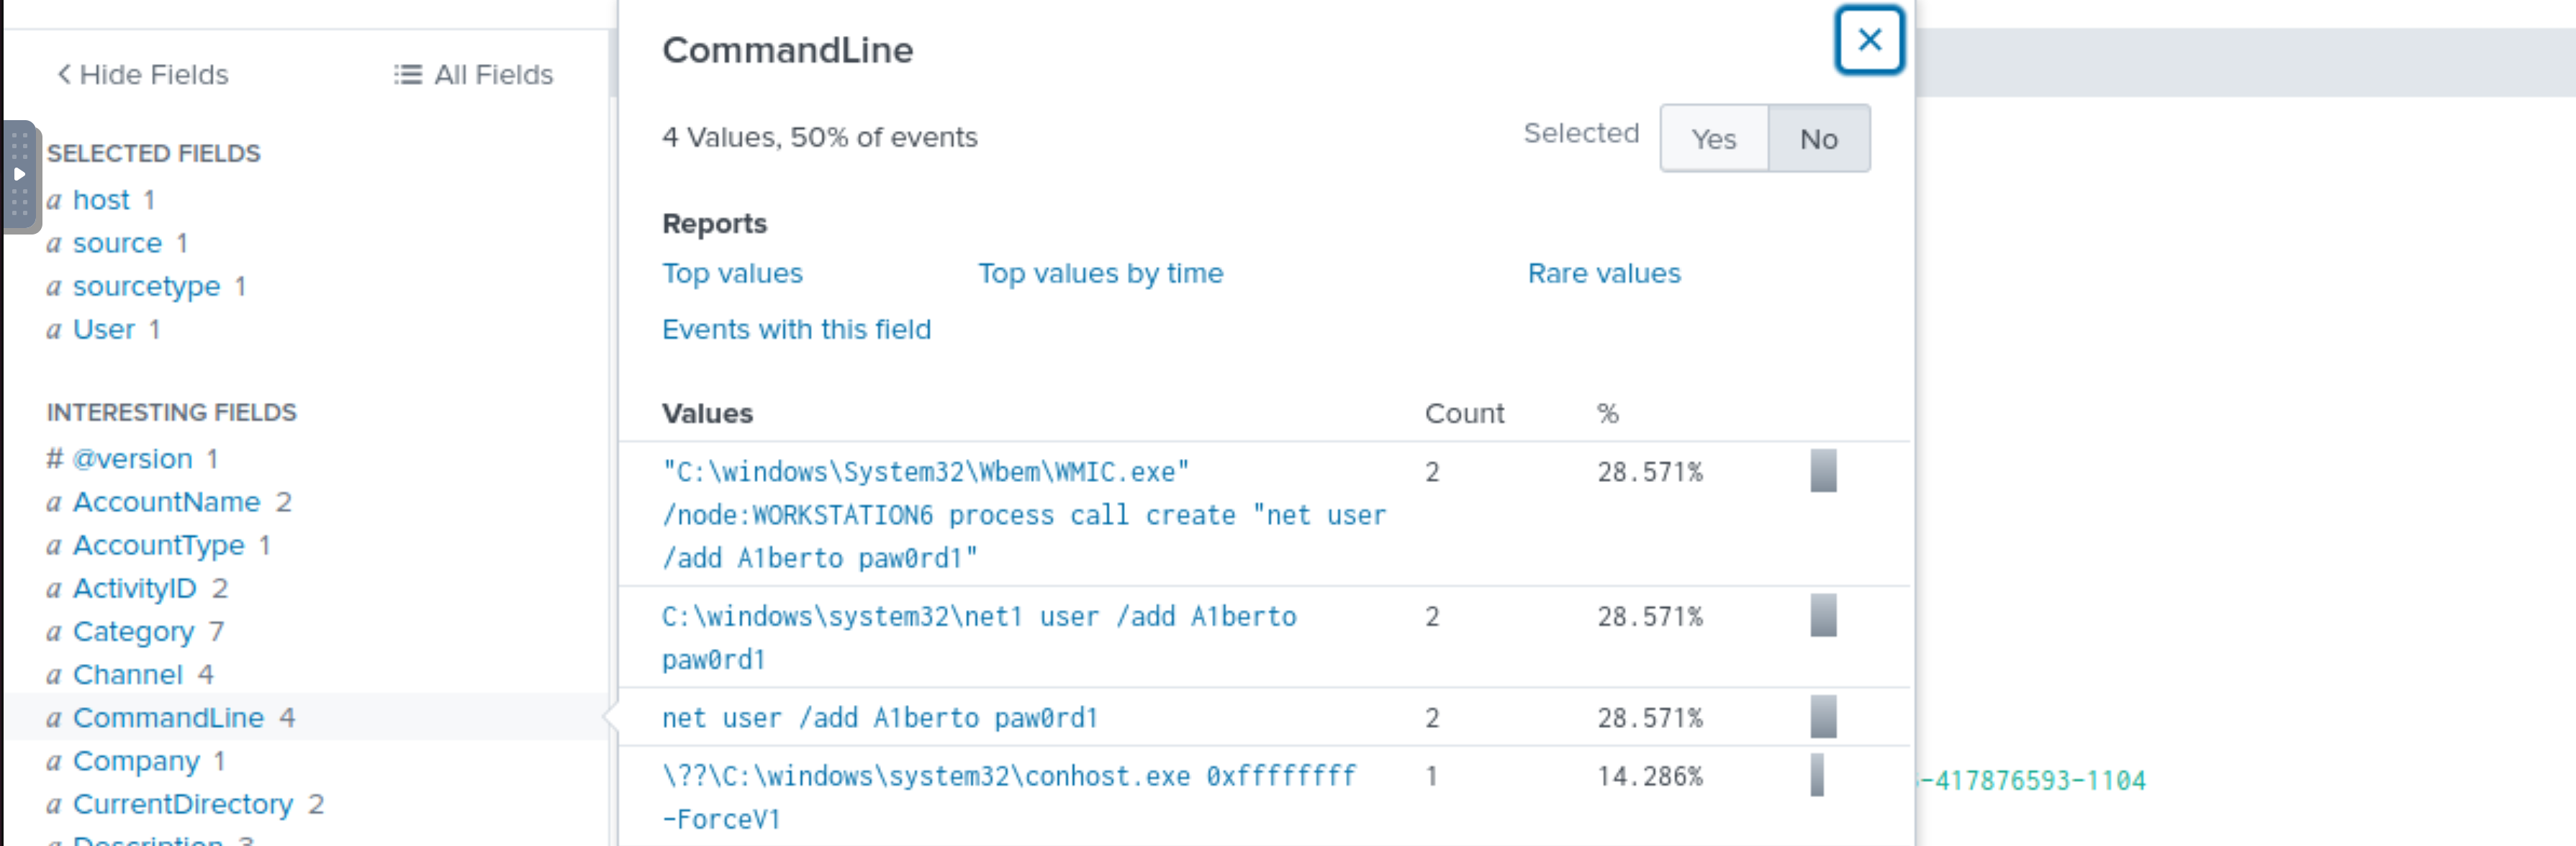Image resolution: width=2576 pixels, height=846 pixels.
Task: Set Selected toggle to Yes
Action: (x=1714, y=139)
